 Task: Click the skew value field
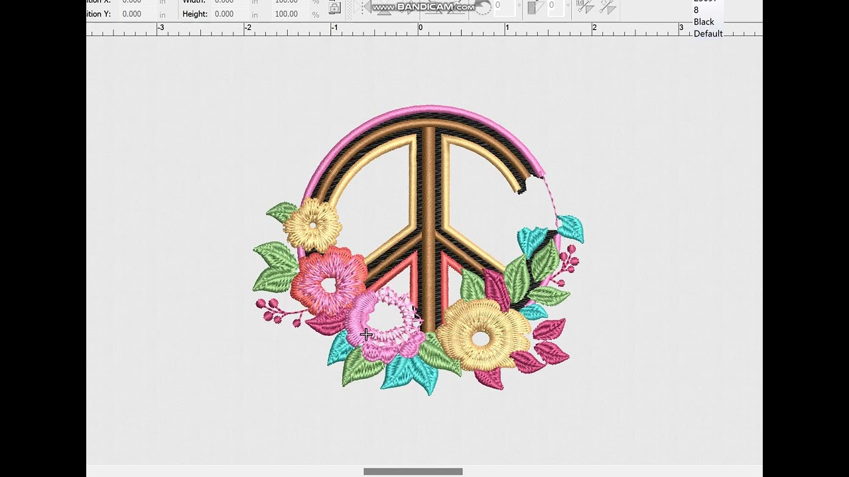pyautogui.click(x=556, y=7)
